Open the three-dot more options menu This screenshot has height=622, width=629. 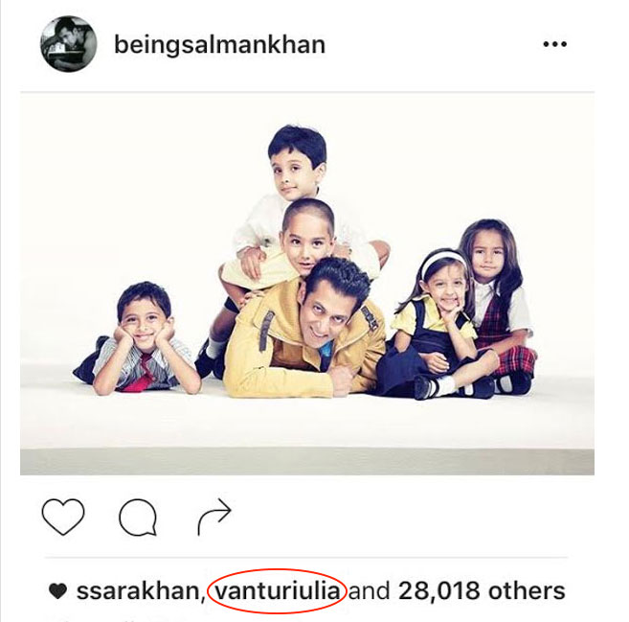tap(554, 44)
